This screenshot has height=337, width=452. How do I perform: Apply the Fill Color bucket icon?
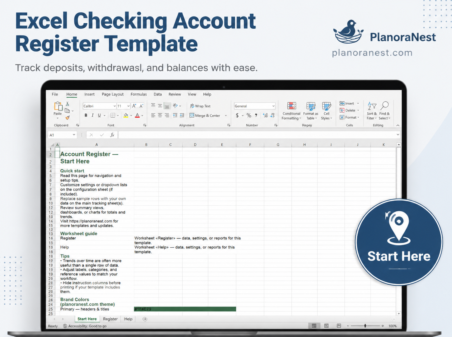click(x=126, y=115)
